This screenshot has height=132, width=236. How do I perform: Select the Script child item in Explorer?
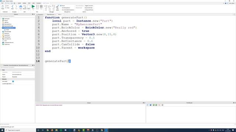(7, 30)
